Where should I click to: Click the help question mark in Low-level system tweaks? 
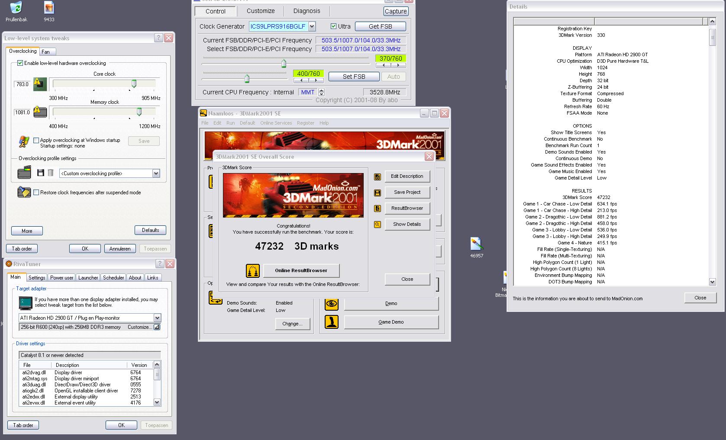158,38
